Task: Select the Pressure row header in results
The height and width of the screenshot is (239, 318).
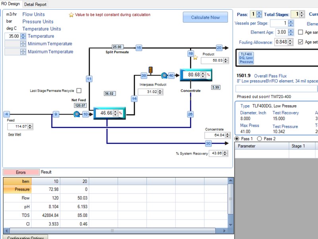Action: click(x=17, y=190)
